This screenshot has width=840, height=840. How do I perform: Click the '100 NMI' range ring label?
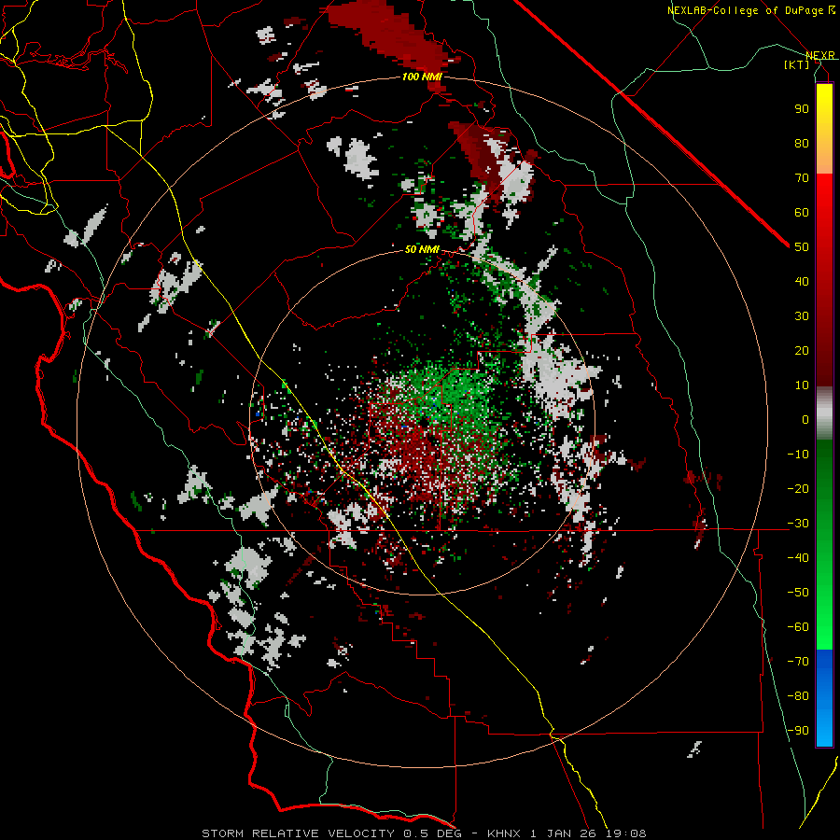coord(422,77)
